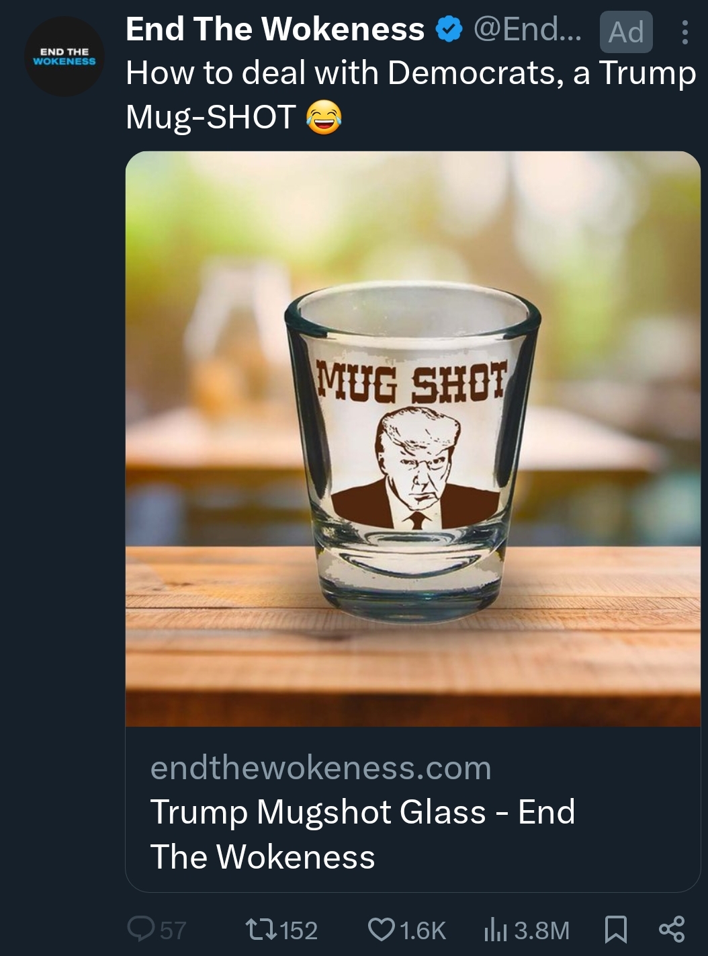This screenshot has height=956, width=708.
Task: Like the post with the heart icon
Action: [x=381, y=930]
